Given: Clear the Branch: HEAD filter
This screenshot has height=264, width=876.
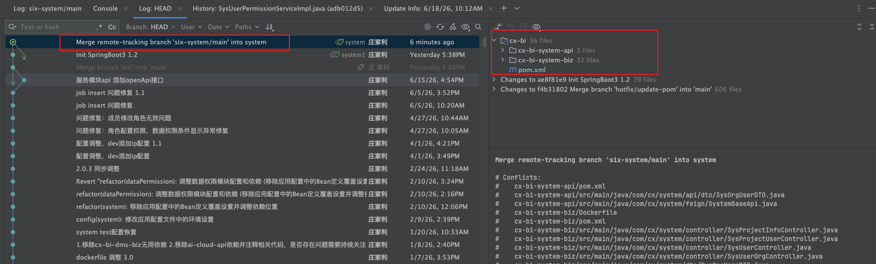Looking at the screenshot, I should 173,27.
